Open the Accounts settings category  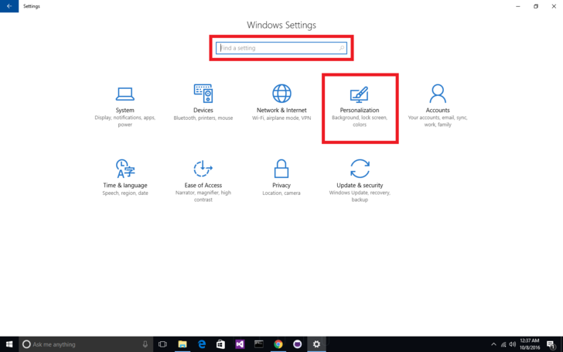point(438,106)
